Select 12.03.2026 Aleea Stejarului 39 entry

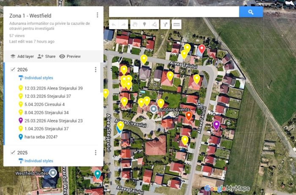pos(54,88)
